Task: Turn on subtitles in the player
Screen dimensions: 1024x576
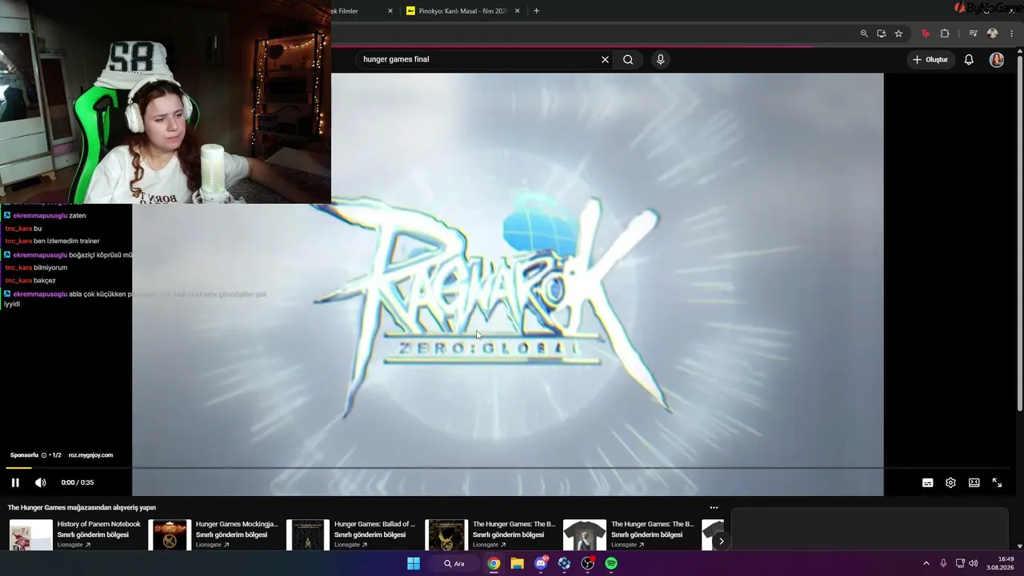Action: [927, 482]
